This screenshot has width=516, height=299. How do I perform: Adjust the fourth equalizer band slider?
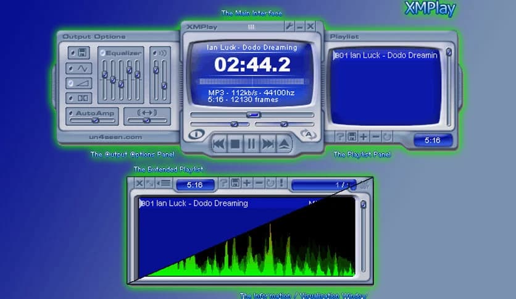tap(129, 80)
